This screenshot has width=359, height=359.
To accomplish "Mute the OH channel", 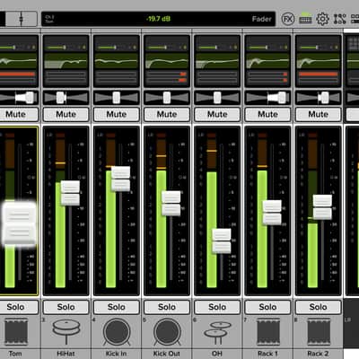I will [x=217, y=114].
